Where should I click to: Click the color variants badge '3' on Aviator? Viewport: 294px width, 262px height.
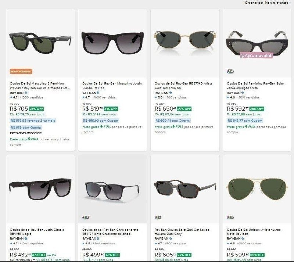coord(230,218)
